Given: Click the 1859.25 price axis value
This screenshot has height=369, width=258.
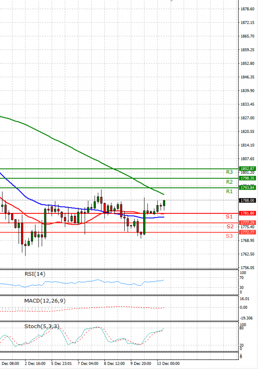Looking at the screenshot, I should (247, 49).
